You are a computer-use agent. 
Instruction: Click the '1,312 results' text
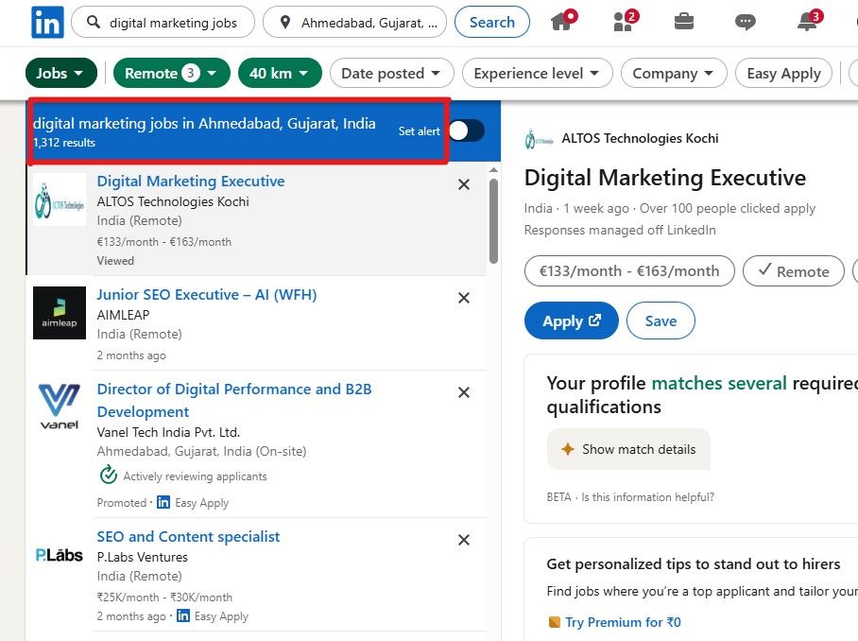pyautogui.click(x=64, y=143)
